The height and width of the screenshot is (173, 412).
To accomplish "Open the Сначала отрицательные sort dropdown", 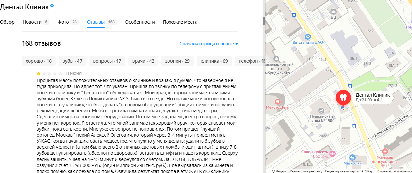I will (209, 44).
